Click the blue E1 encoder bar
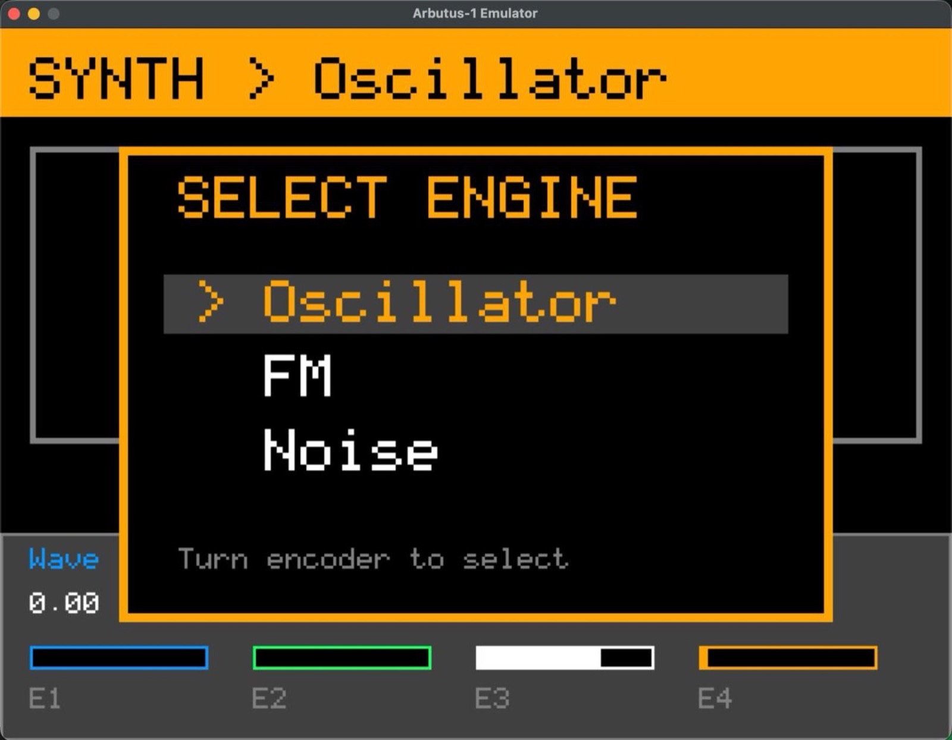Image resolution: width=952 pixels, height=740 pixels. [x=119, y=658]
